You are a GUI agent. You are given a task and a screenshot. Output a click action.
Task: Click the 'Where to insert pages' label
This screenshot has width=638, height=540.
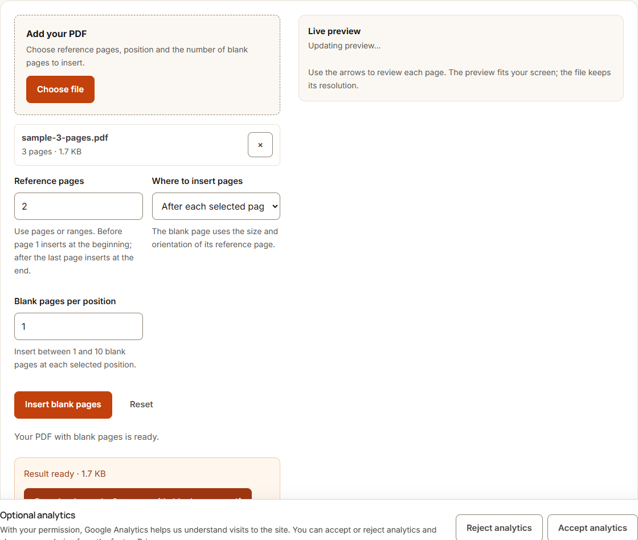pos(197,181)
